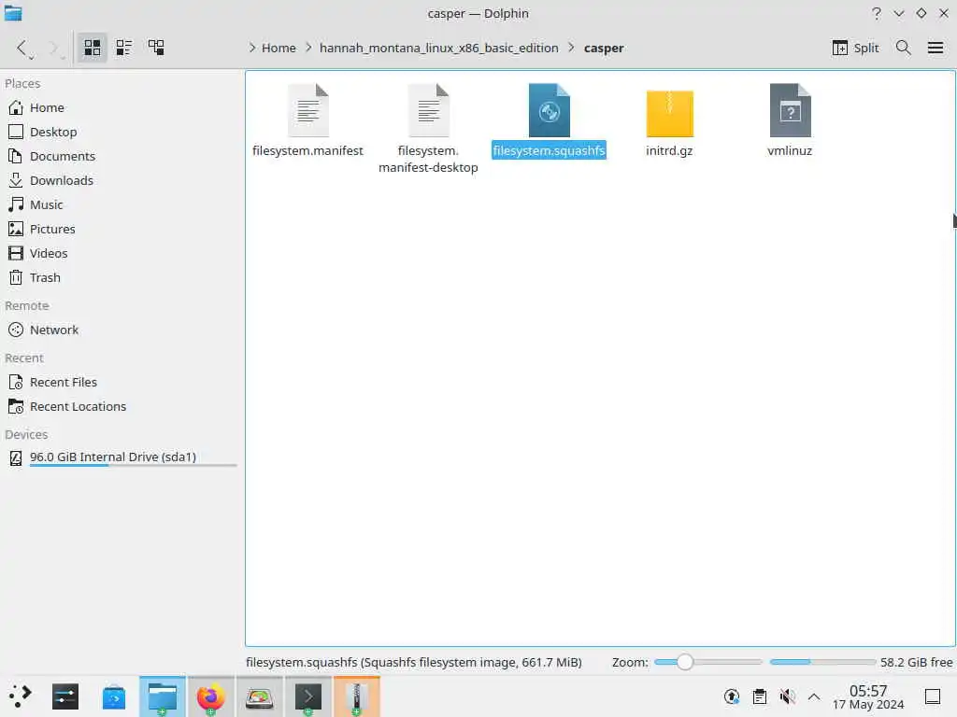Select the filesystem.manifest-desktop file icon
This screenshot has width=957, height=717.
[x=428, y=110]
